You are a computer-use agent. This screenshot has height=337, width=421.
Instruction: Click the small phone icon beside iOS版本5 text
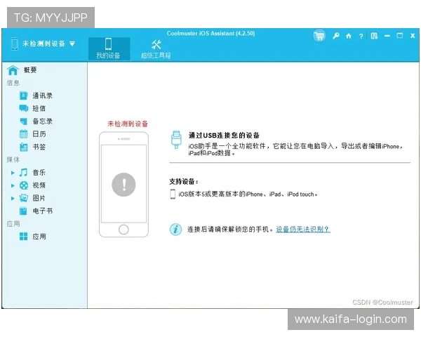coord(173,194)
